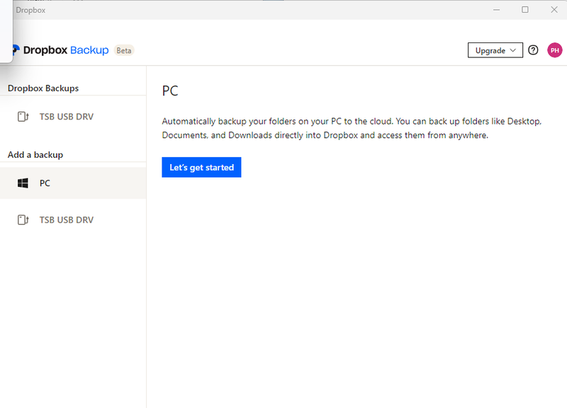Viewport: 567px width, 408px height.
Task: Click the chevron arrow on the Upgrade button
Action: (512, 50)
